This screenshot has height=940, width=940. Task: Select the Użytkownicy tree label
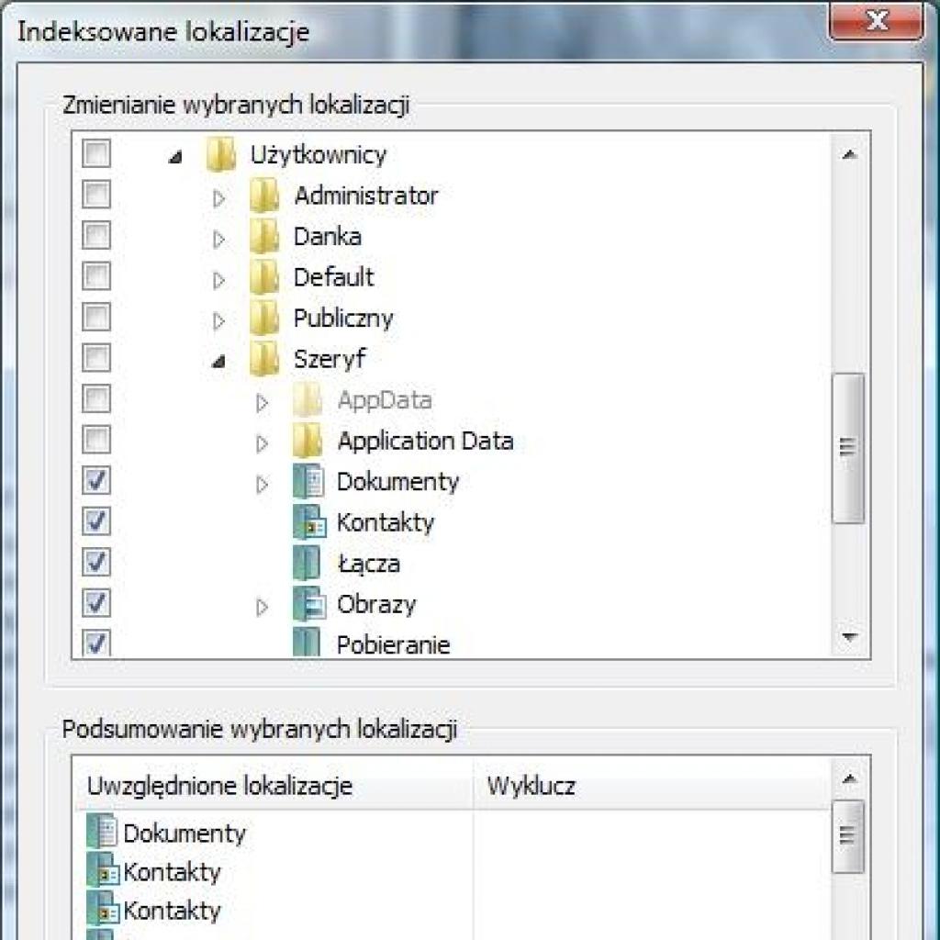pos(319,154)
